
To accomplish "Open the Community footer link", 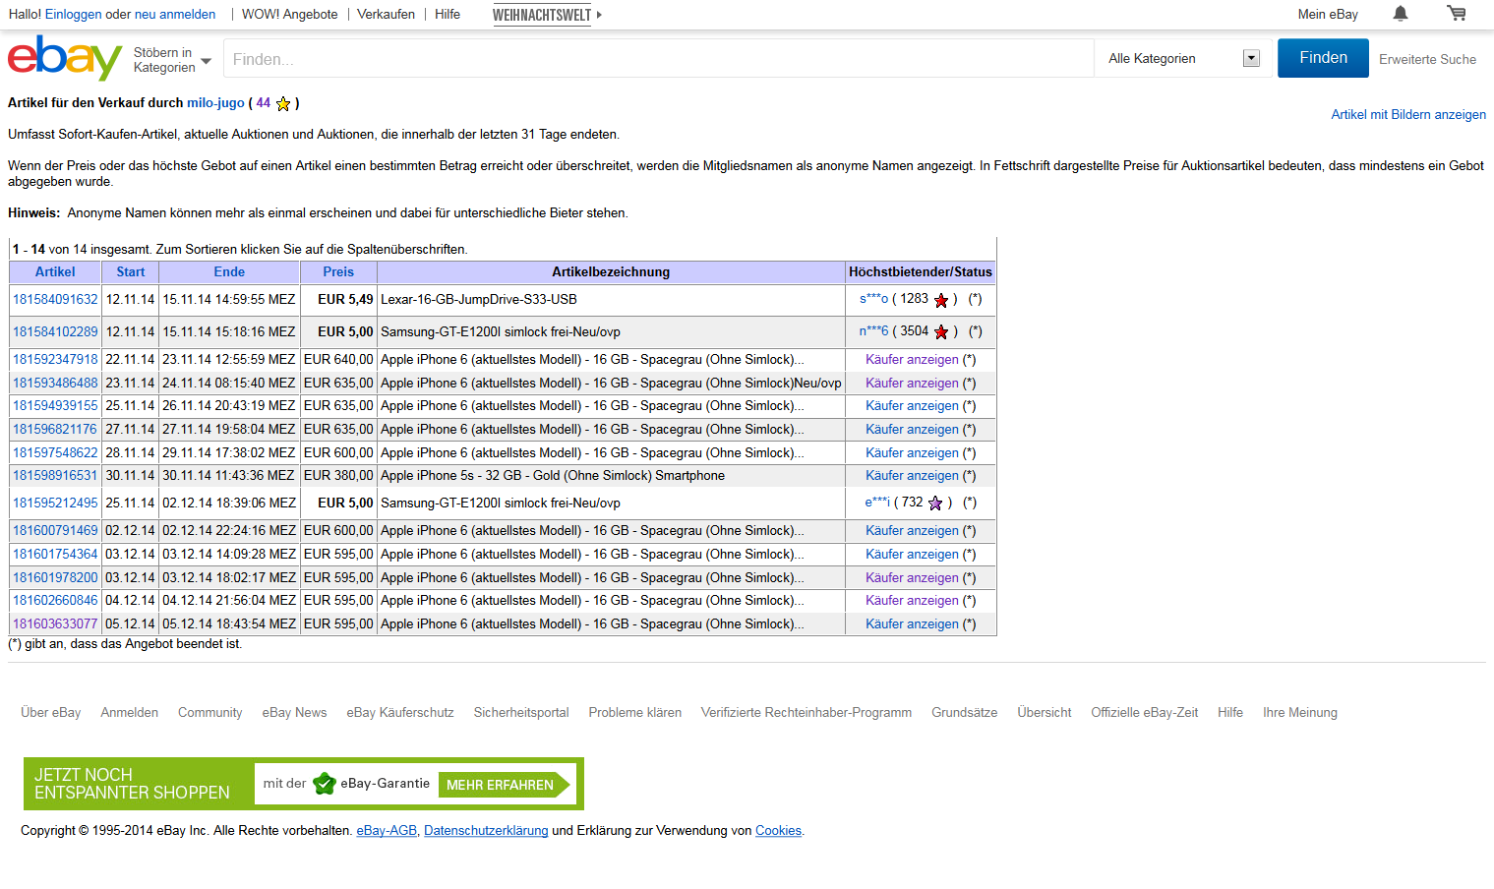I will click(209, 712).
